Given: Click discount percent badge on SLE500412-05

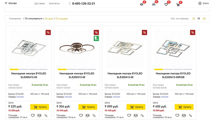Looking at the screenshot, I should tap(48, 33).
